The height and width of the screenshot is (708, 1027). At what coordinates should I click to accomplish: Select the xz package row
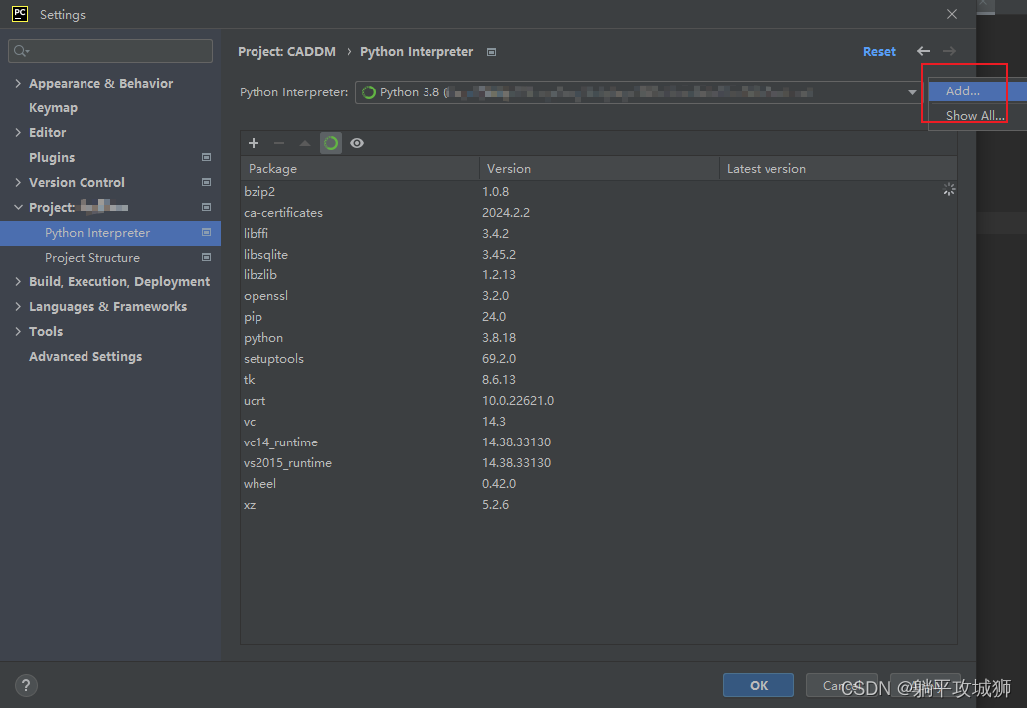point(599,505)
